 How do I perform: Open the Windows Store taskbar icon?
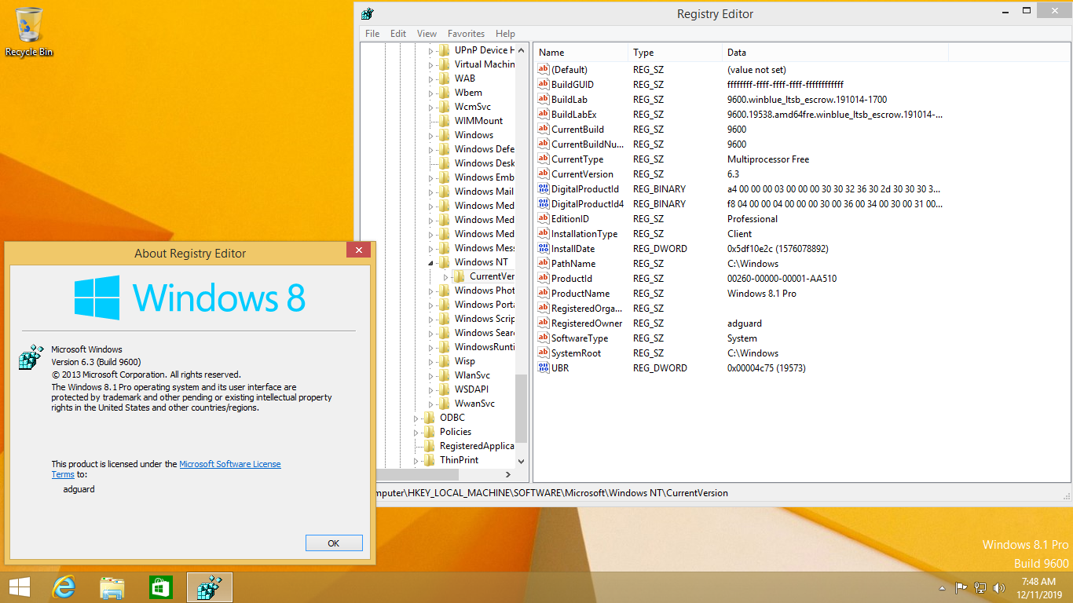[160, 587]
